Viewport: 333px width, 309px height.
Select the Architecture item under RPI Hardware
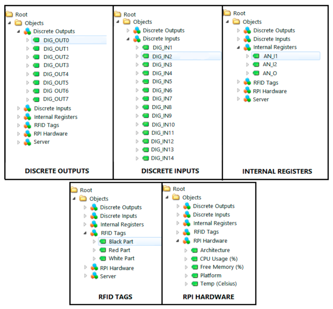[x=215, y=250]
